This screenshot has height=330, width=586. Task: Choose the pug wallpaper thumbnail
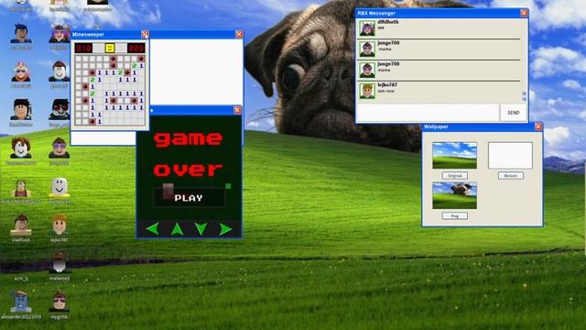pyautogui.click(x=454, y=195)
